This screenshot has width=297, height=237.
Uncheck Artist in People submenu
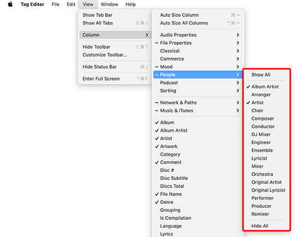(x=267, y=103)
